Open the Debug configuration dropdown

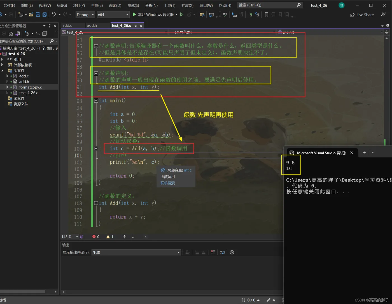coord(85,15)
